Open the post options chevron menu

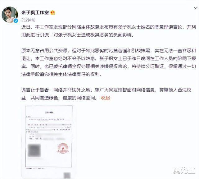(196, 8)
